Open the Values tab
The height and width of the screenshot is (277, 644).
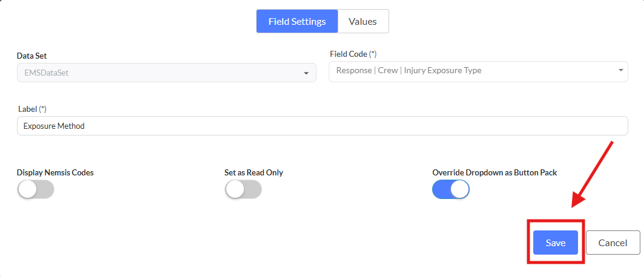(x=363, y=21)
